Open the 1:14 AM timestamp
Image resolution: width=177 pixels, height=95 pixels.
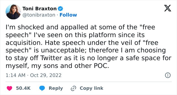(x=16, y=75)
